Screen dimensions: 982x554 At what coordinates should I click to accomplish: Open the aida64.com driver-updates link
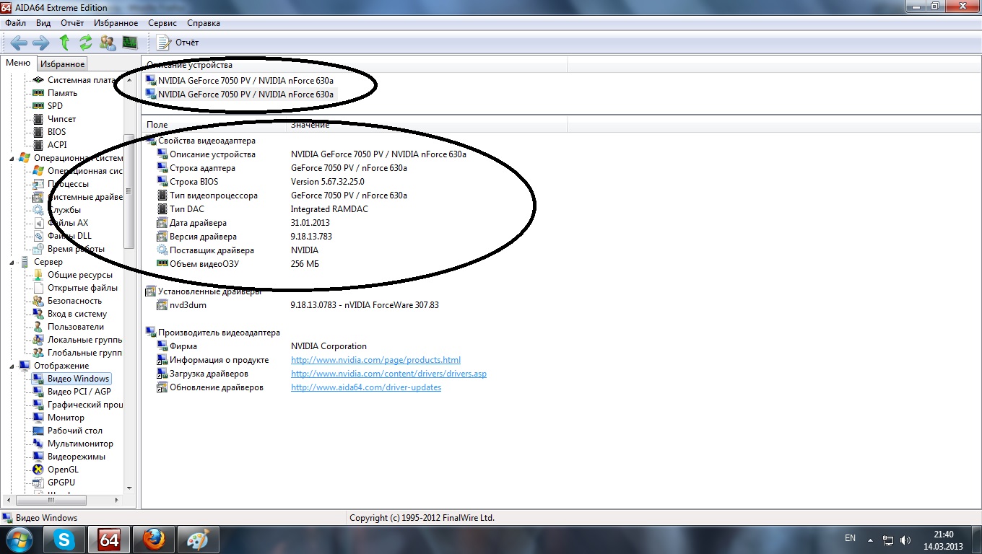pyautogui.click(x=366, y=387)
